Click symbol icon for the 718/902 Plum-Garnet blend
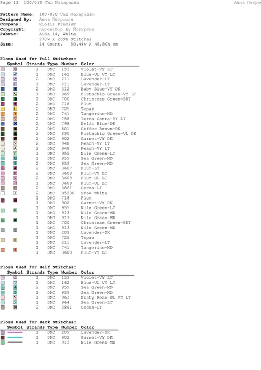 tap(15, 200)
